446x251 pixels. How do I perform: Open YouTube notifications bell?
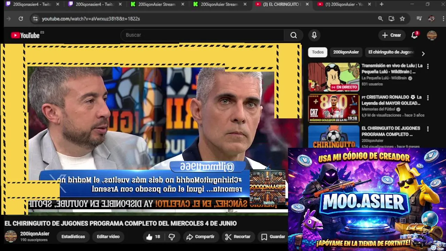pyautogui.click(x=414, y=35)
